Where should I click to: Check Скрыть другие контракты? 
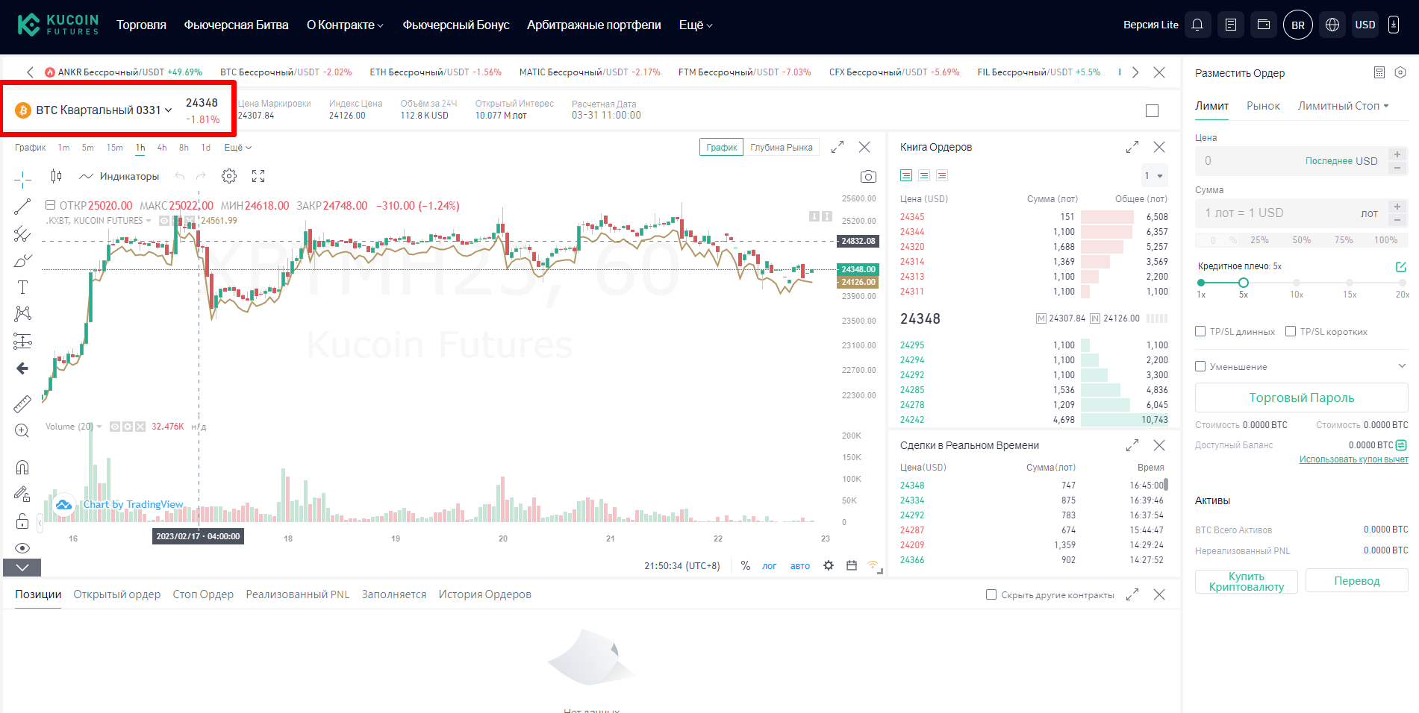[991, 594]
